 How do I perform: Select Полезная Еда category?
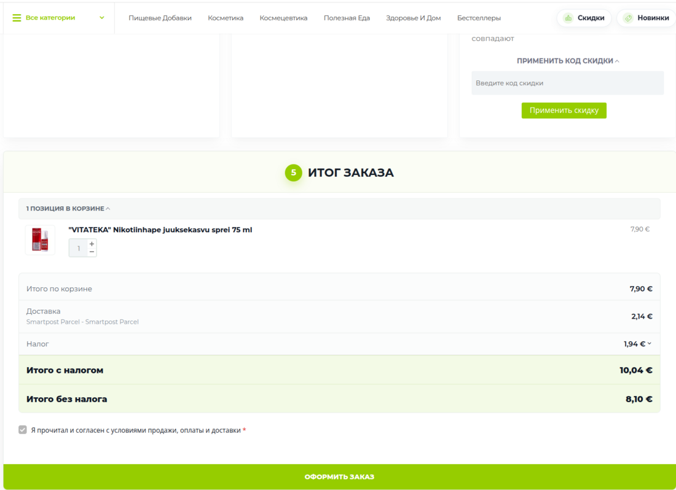(347, 18)
